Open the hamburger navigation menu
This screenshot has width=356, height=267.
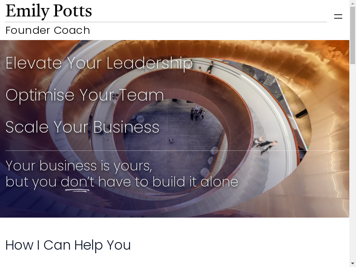pos(338,16)
